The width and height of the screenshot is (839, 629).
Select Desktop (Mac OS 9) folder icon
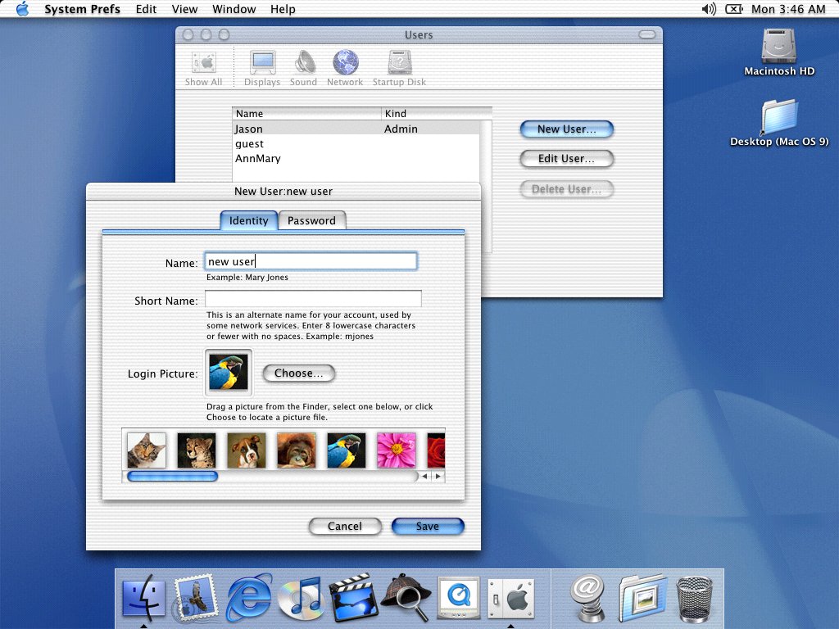(779, 123)
